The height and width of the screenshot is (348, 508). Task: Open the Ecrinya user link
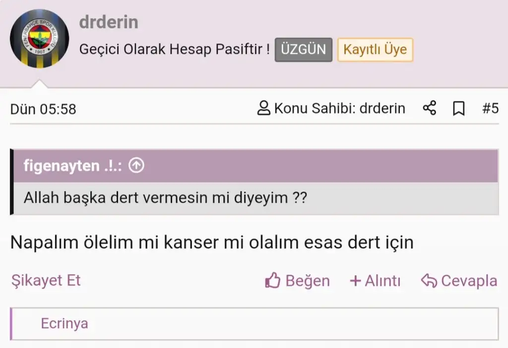coord(64,324)
